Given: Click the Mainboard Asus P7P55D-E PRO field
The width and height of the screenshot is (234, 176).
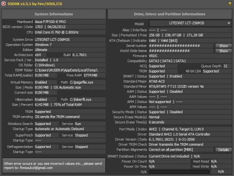Looking at the screenshot, I should (x=70, y=22).
